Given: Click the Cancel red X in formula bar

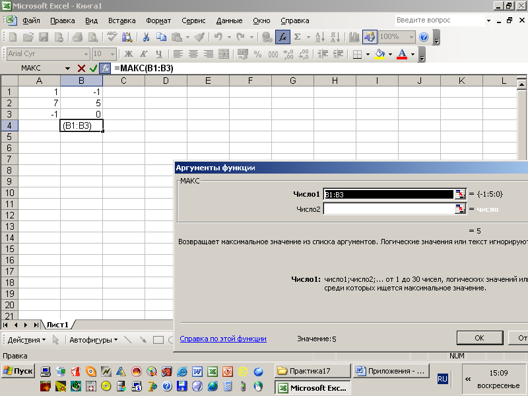Looking at the screenshot, I should pos(81,69).
